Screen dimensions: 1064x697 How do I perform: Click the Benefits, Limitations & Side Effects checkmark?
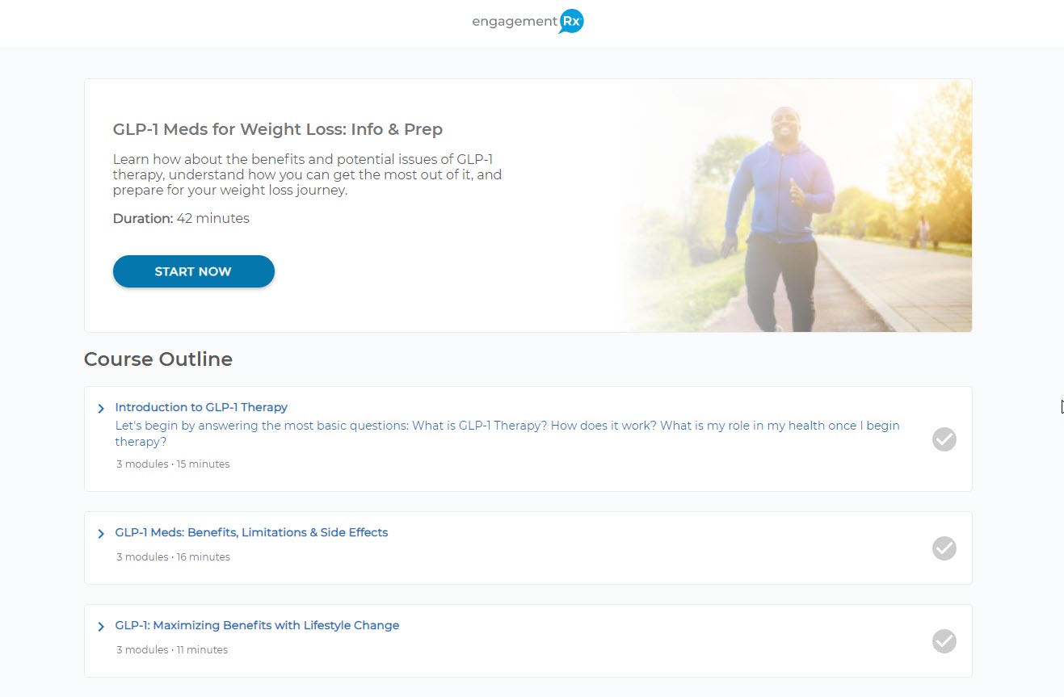tap(944, 548)
